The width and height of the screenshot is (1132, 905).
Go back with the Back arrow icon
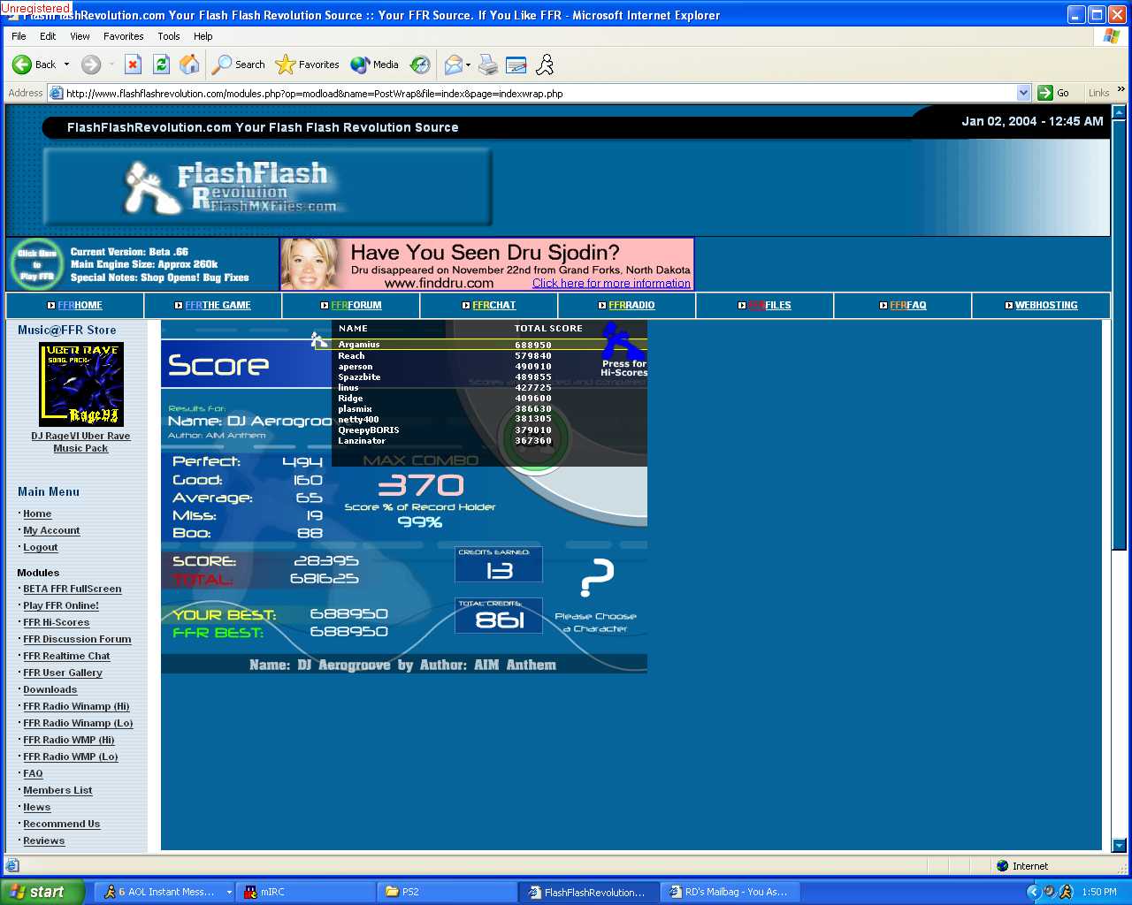click(22, 65)
